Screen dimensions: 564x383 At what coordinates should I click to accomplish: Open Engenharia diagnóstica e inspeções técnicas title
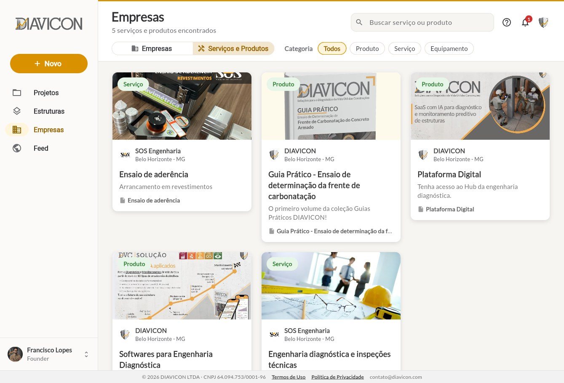329,359
